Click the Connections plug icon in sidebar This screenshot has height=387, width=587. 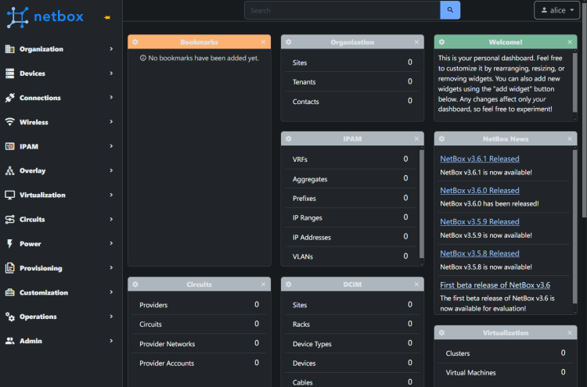coord(9,98)
